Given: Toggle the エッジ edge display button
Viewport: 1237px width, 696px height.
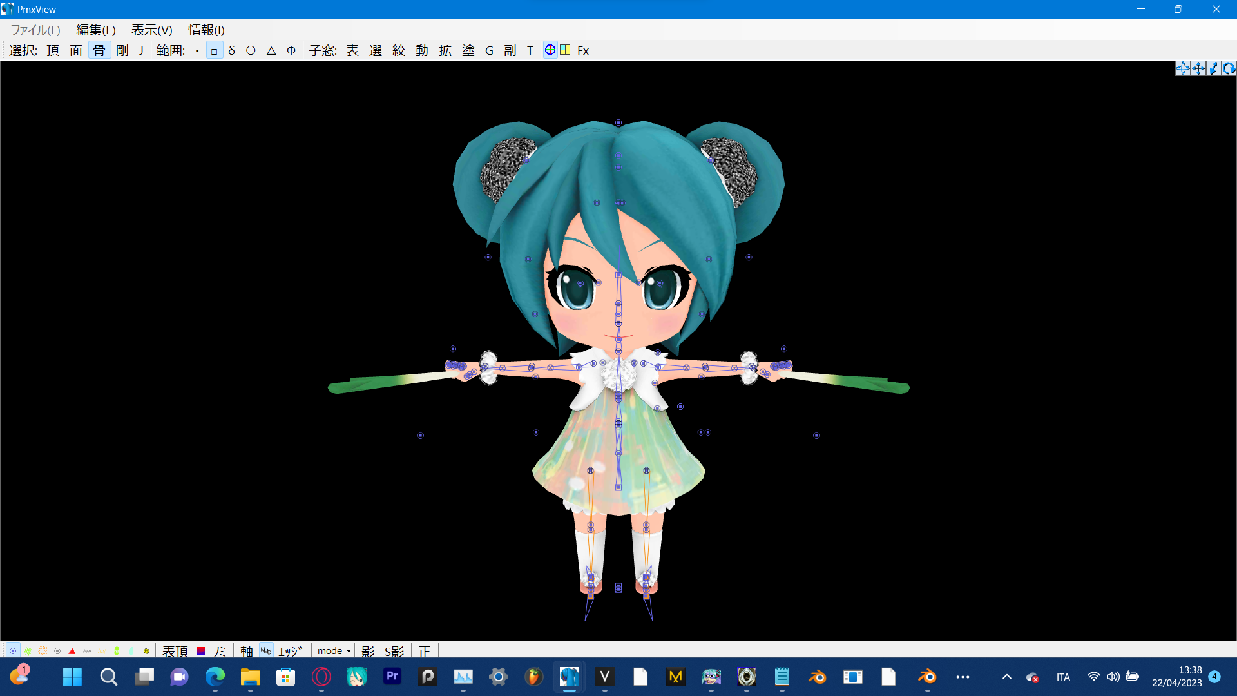Looking at the screenshot, I should coord(291,651).
